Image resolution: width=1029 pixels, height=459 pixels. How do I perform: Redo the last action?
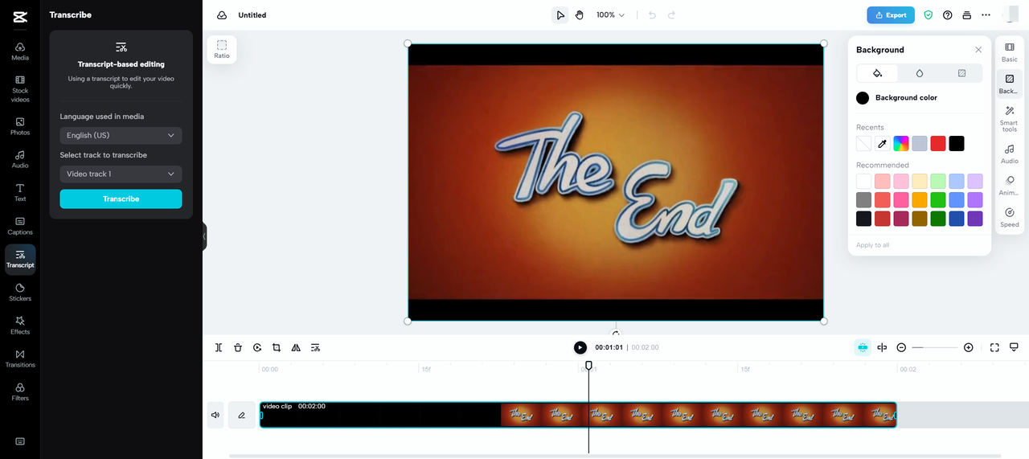pos(671,15)
